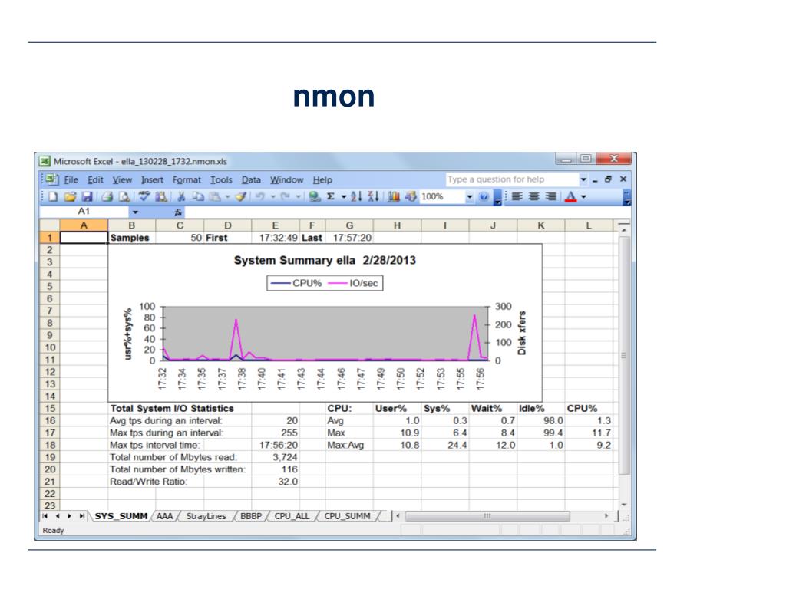The image size is (786, 589).
Task: Expand the Undo history dropdown arrow
Action: click(272, 197)
